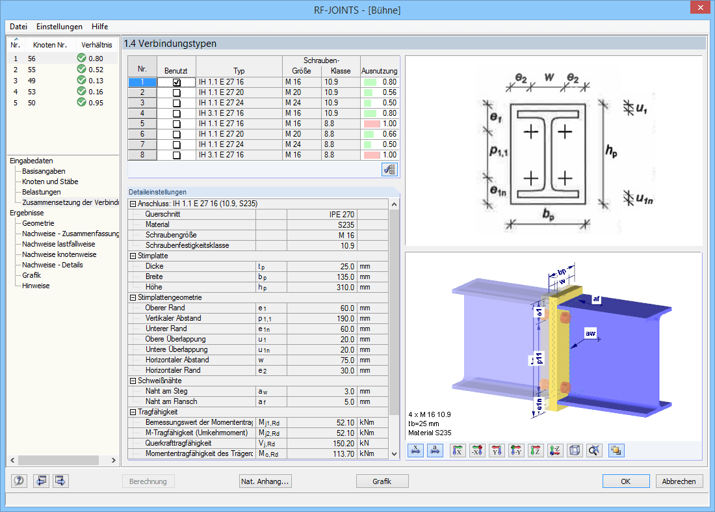Click the green check icon for node 53
This screenshot has width=715, height=512.
[82, 91]
